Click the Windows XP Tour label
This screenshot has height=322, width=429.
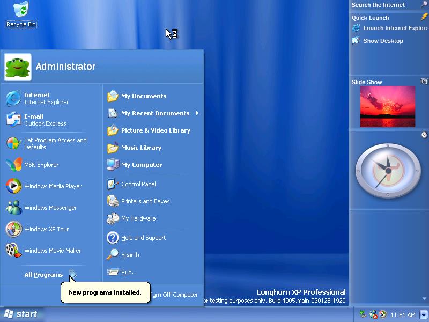[x=47, y=229]
